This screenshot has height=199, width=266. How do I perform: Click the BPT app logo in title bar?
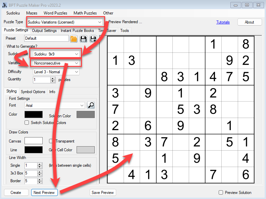4,5
